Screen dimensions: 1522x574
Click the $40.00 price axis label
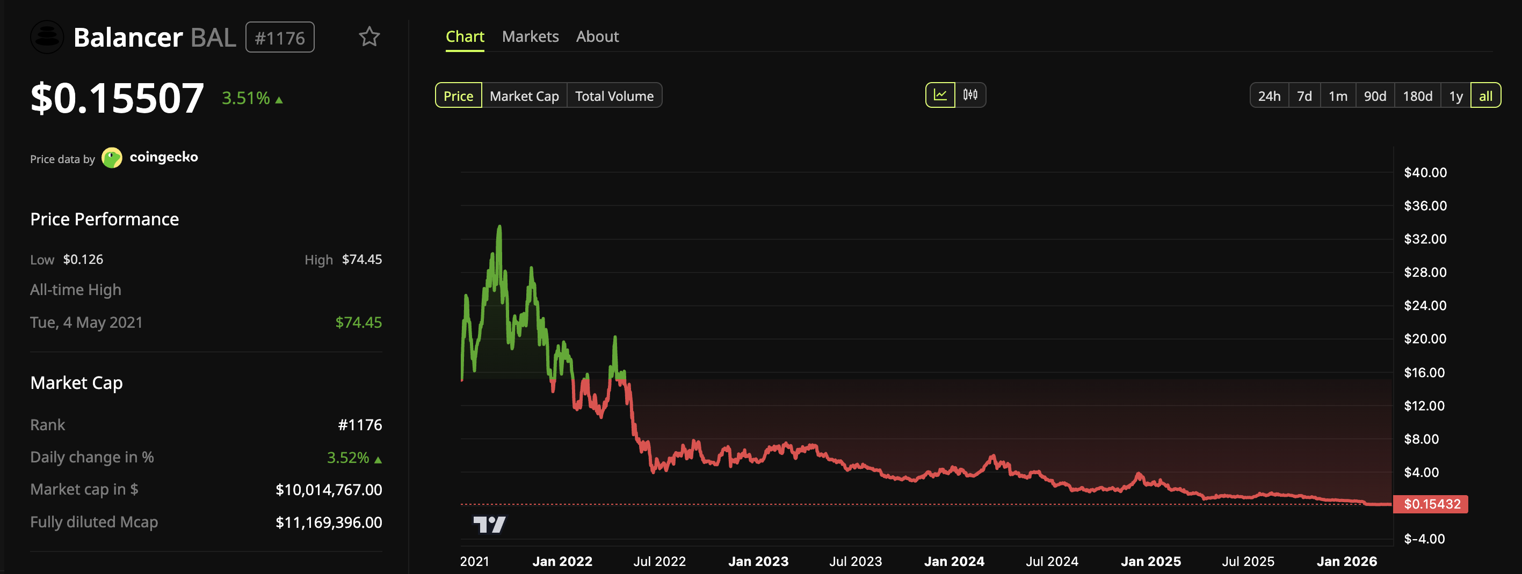(x=1425, y=172)
